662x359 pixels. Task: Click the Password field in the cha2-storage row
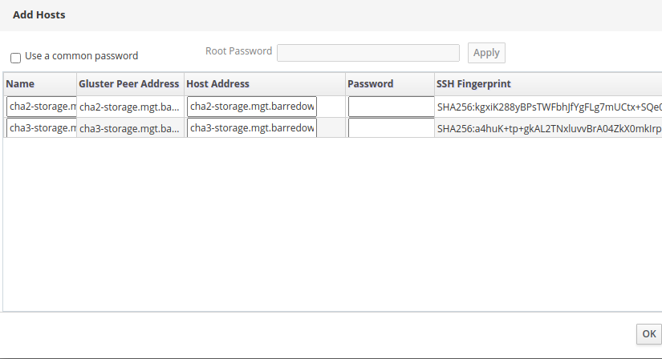point(391,107)
